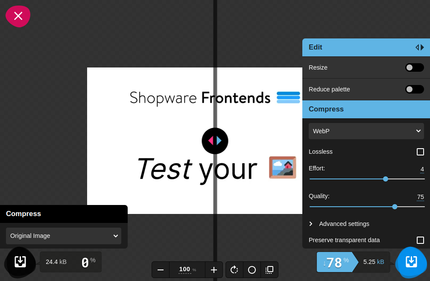The image size is (430, 281).
Task: Click the Quality slider handle
Action: 395,207
